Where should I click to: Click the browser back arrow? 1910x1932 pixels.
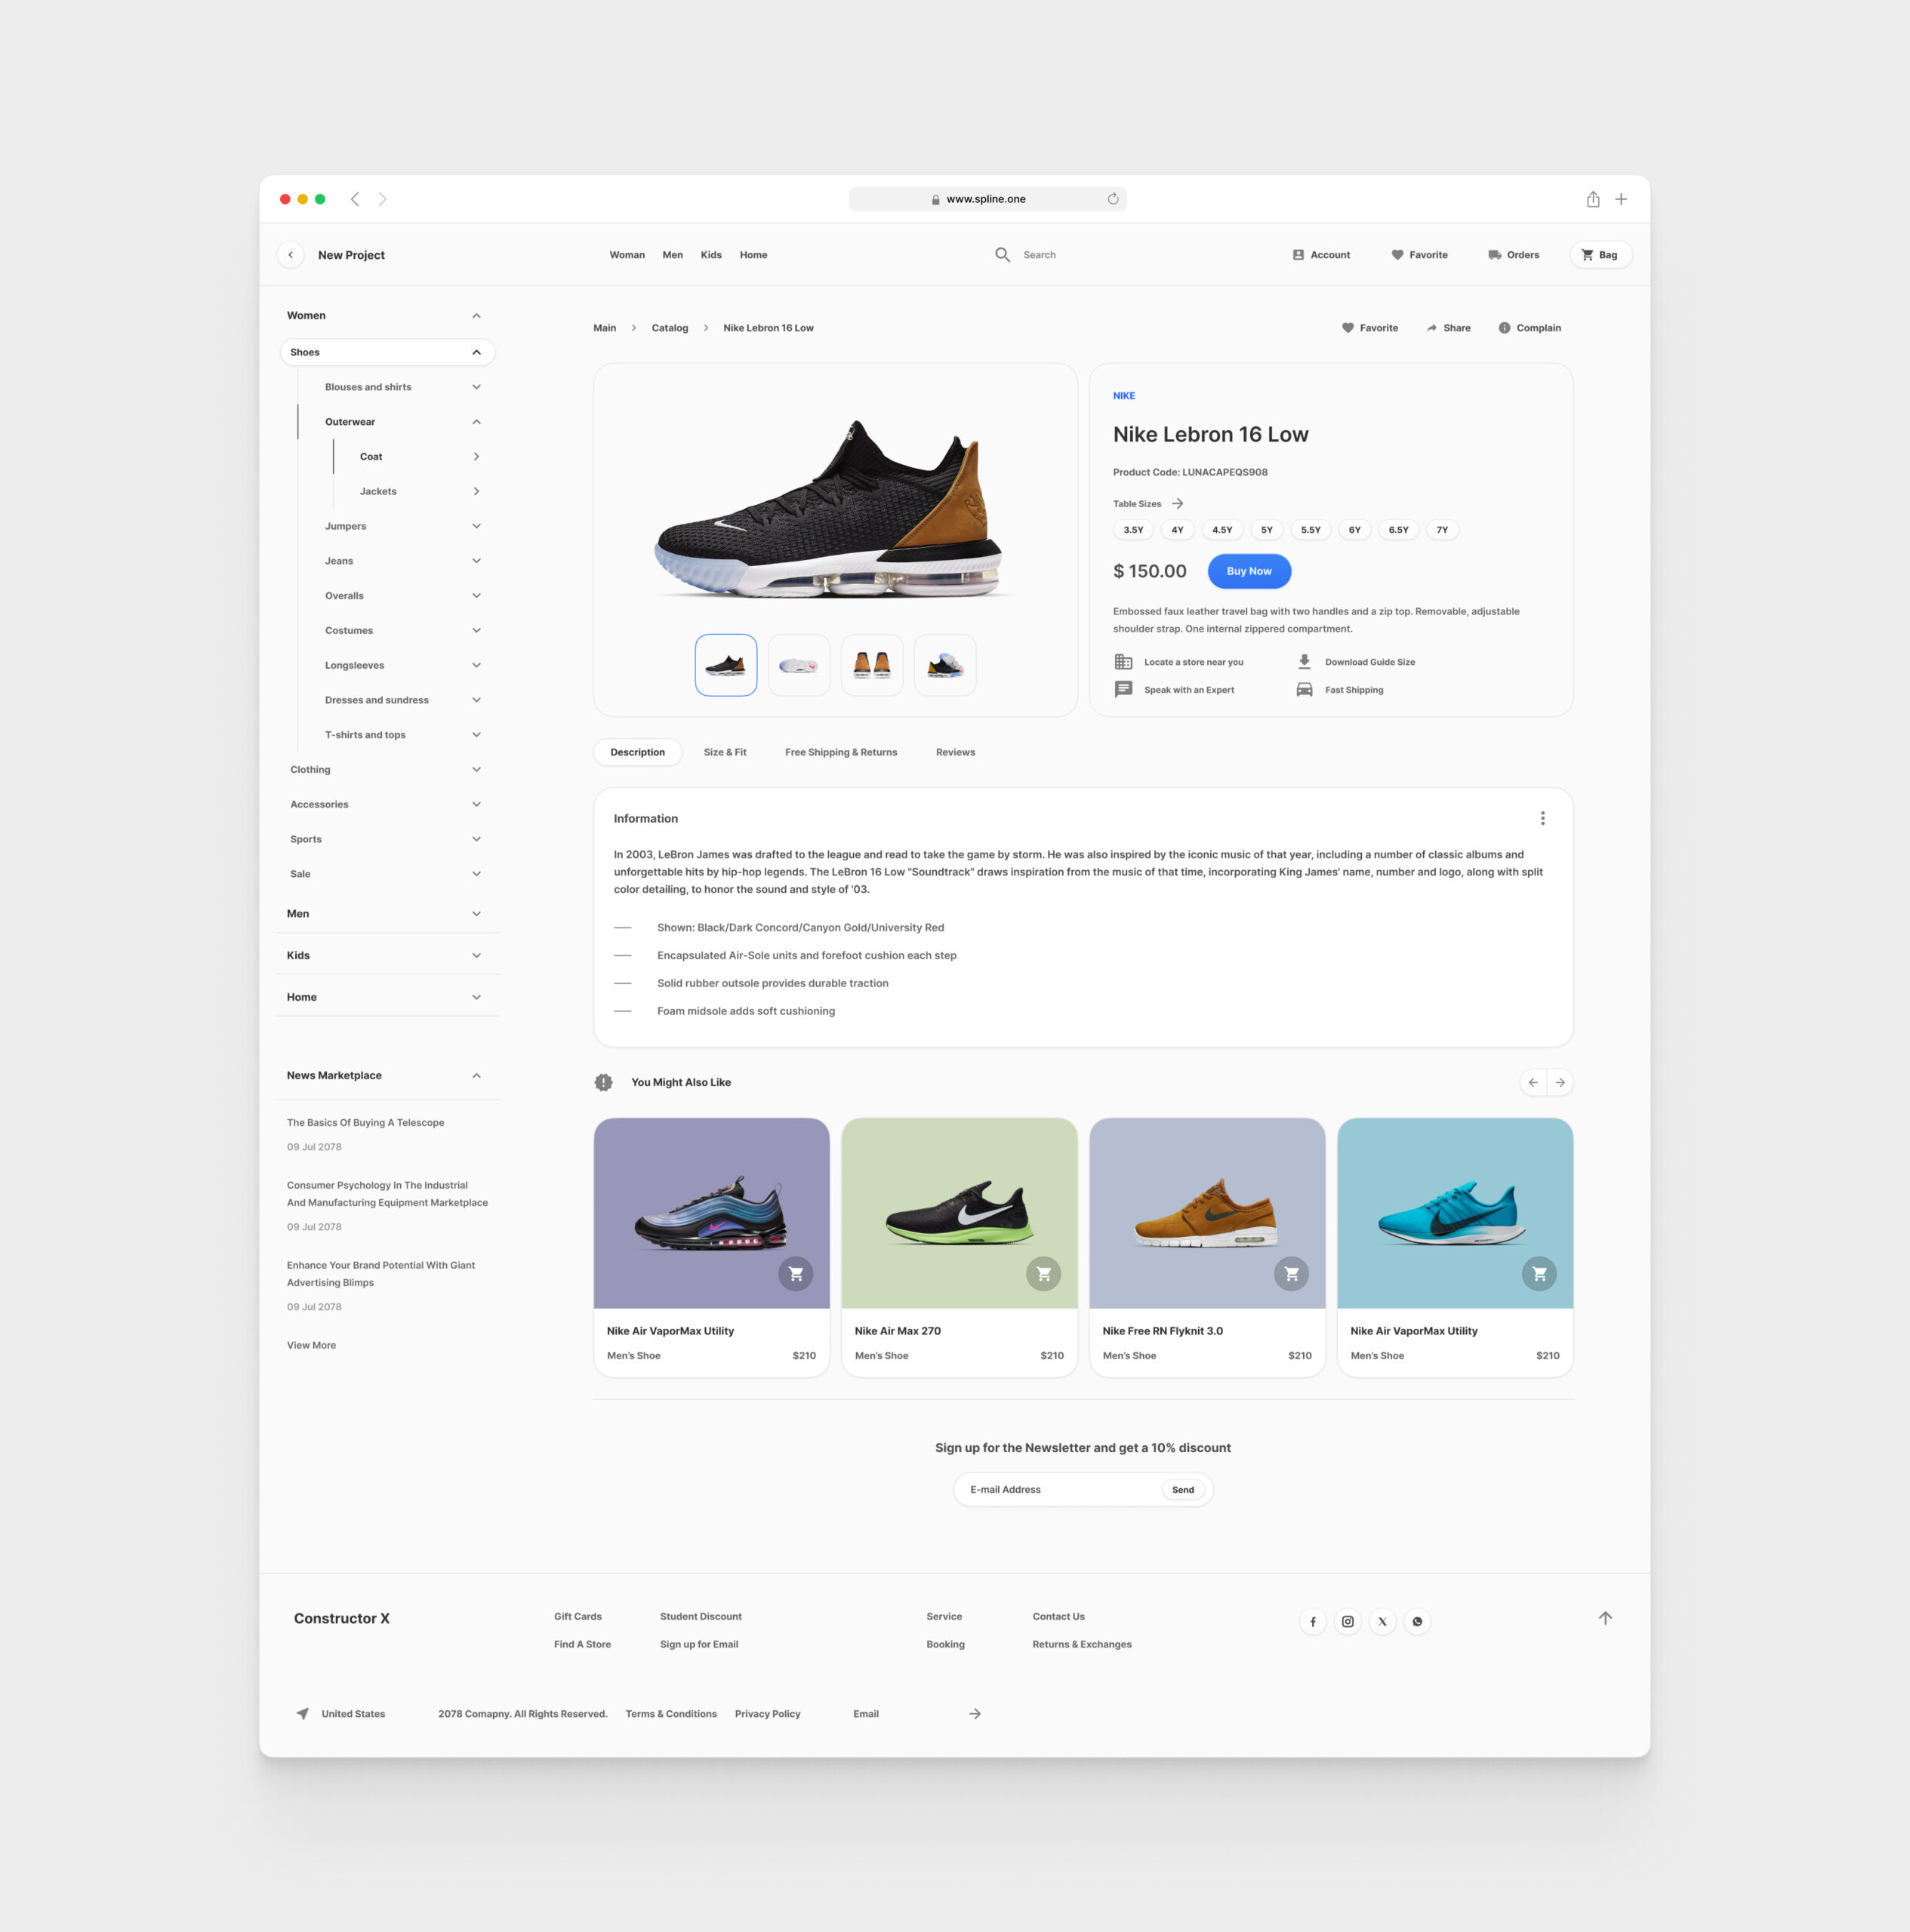355,199
